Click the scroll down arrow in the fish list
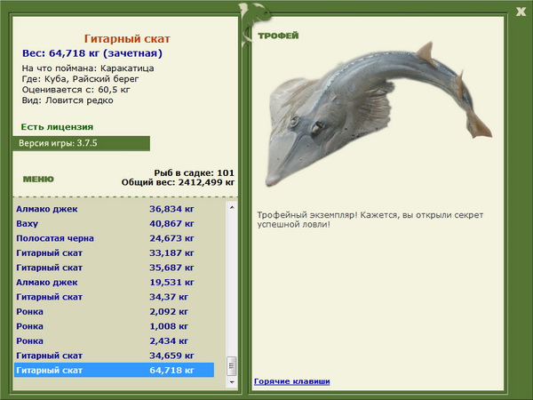This screenshot has height=400, width=533. tap(232, 382)
